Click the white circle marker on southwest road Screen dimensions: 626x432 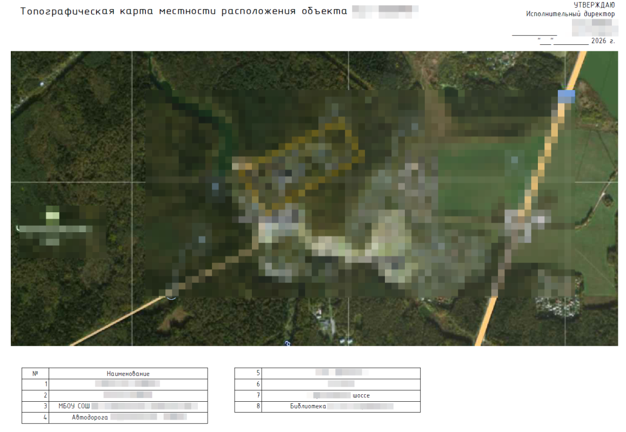click(171, 294)
